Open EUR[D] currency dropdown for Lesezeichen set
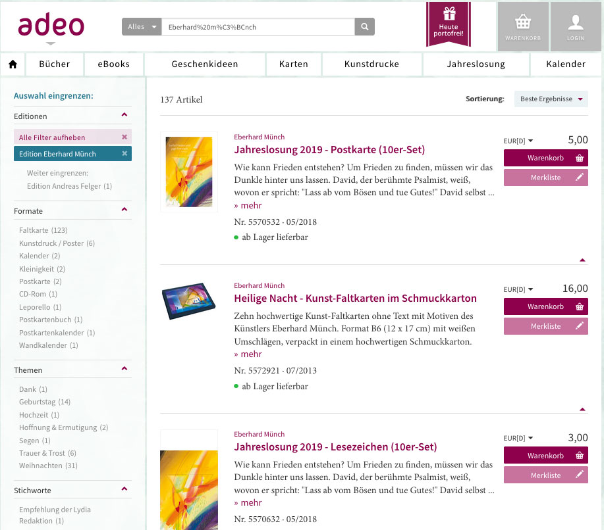Screen dimensions: 604x530 (518, 438)
